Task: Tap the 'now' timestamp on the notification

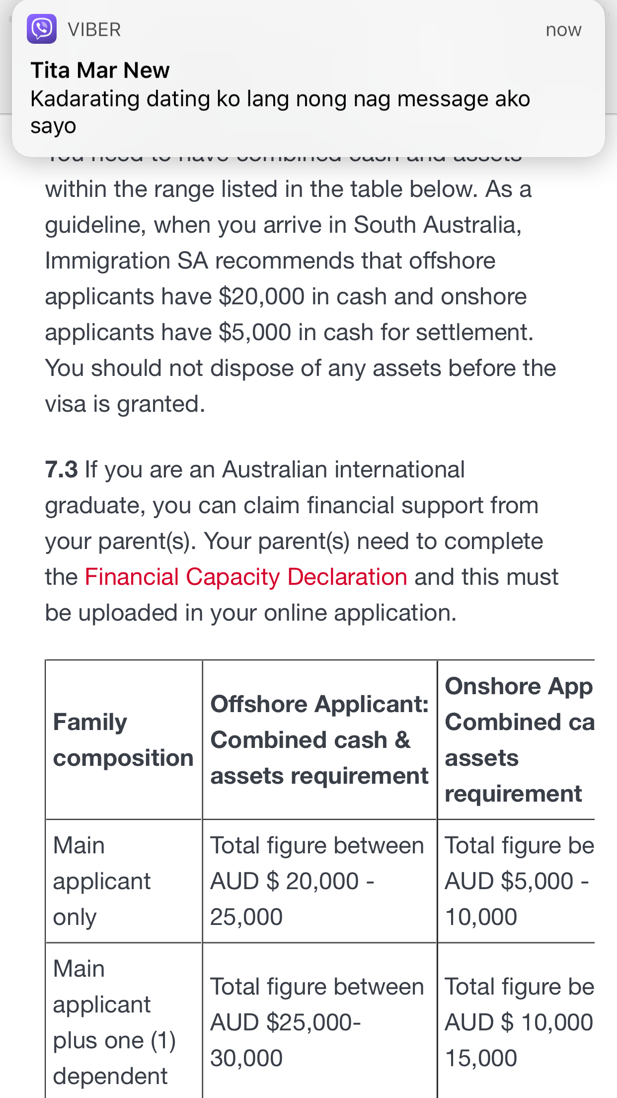Action: [x=563, y=30]
